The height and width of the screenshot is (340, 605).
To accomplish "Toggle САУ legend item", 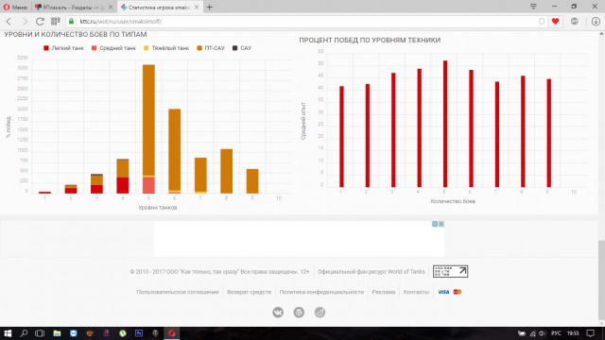I will [242, 48].
